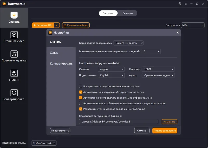
Task: Uncheck reading cookies from Firefox/Chrome
Action: (x=81, y=109)
